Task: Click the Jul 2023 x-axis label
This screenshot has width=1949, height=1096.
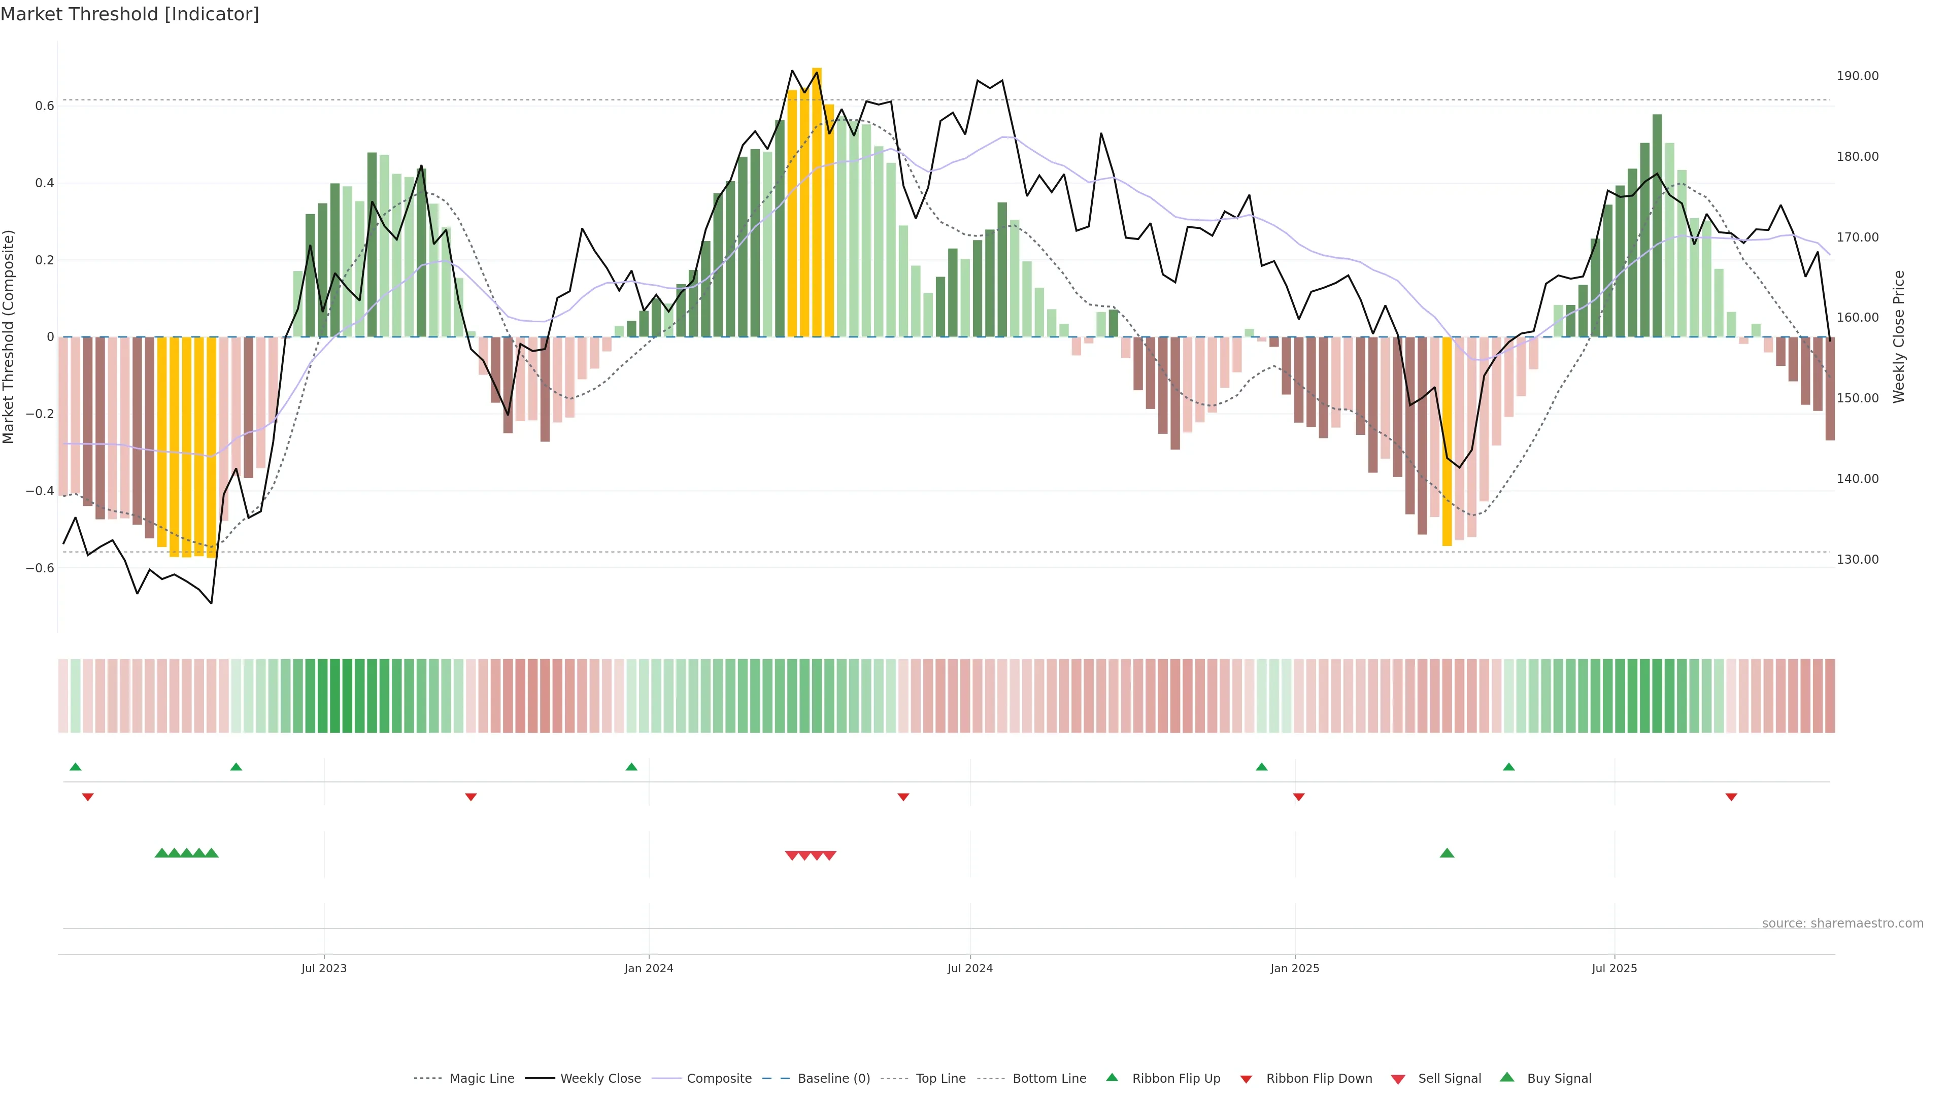Action: (x=324, y=968)
